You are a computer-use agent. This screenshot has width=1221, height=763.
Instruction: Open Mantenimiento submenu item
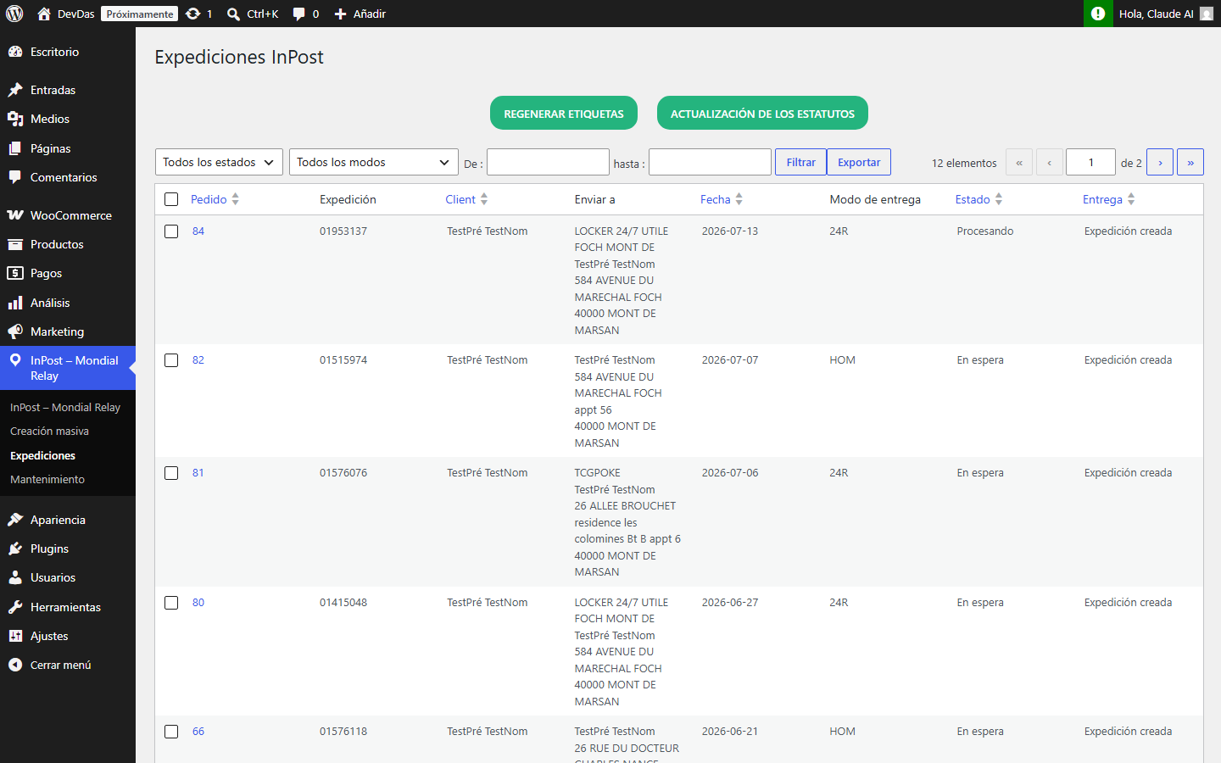(x=47, y=479)
